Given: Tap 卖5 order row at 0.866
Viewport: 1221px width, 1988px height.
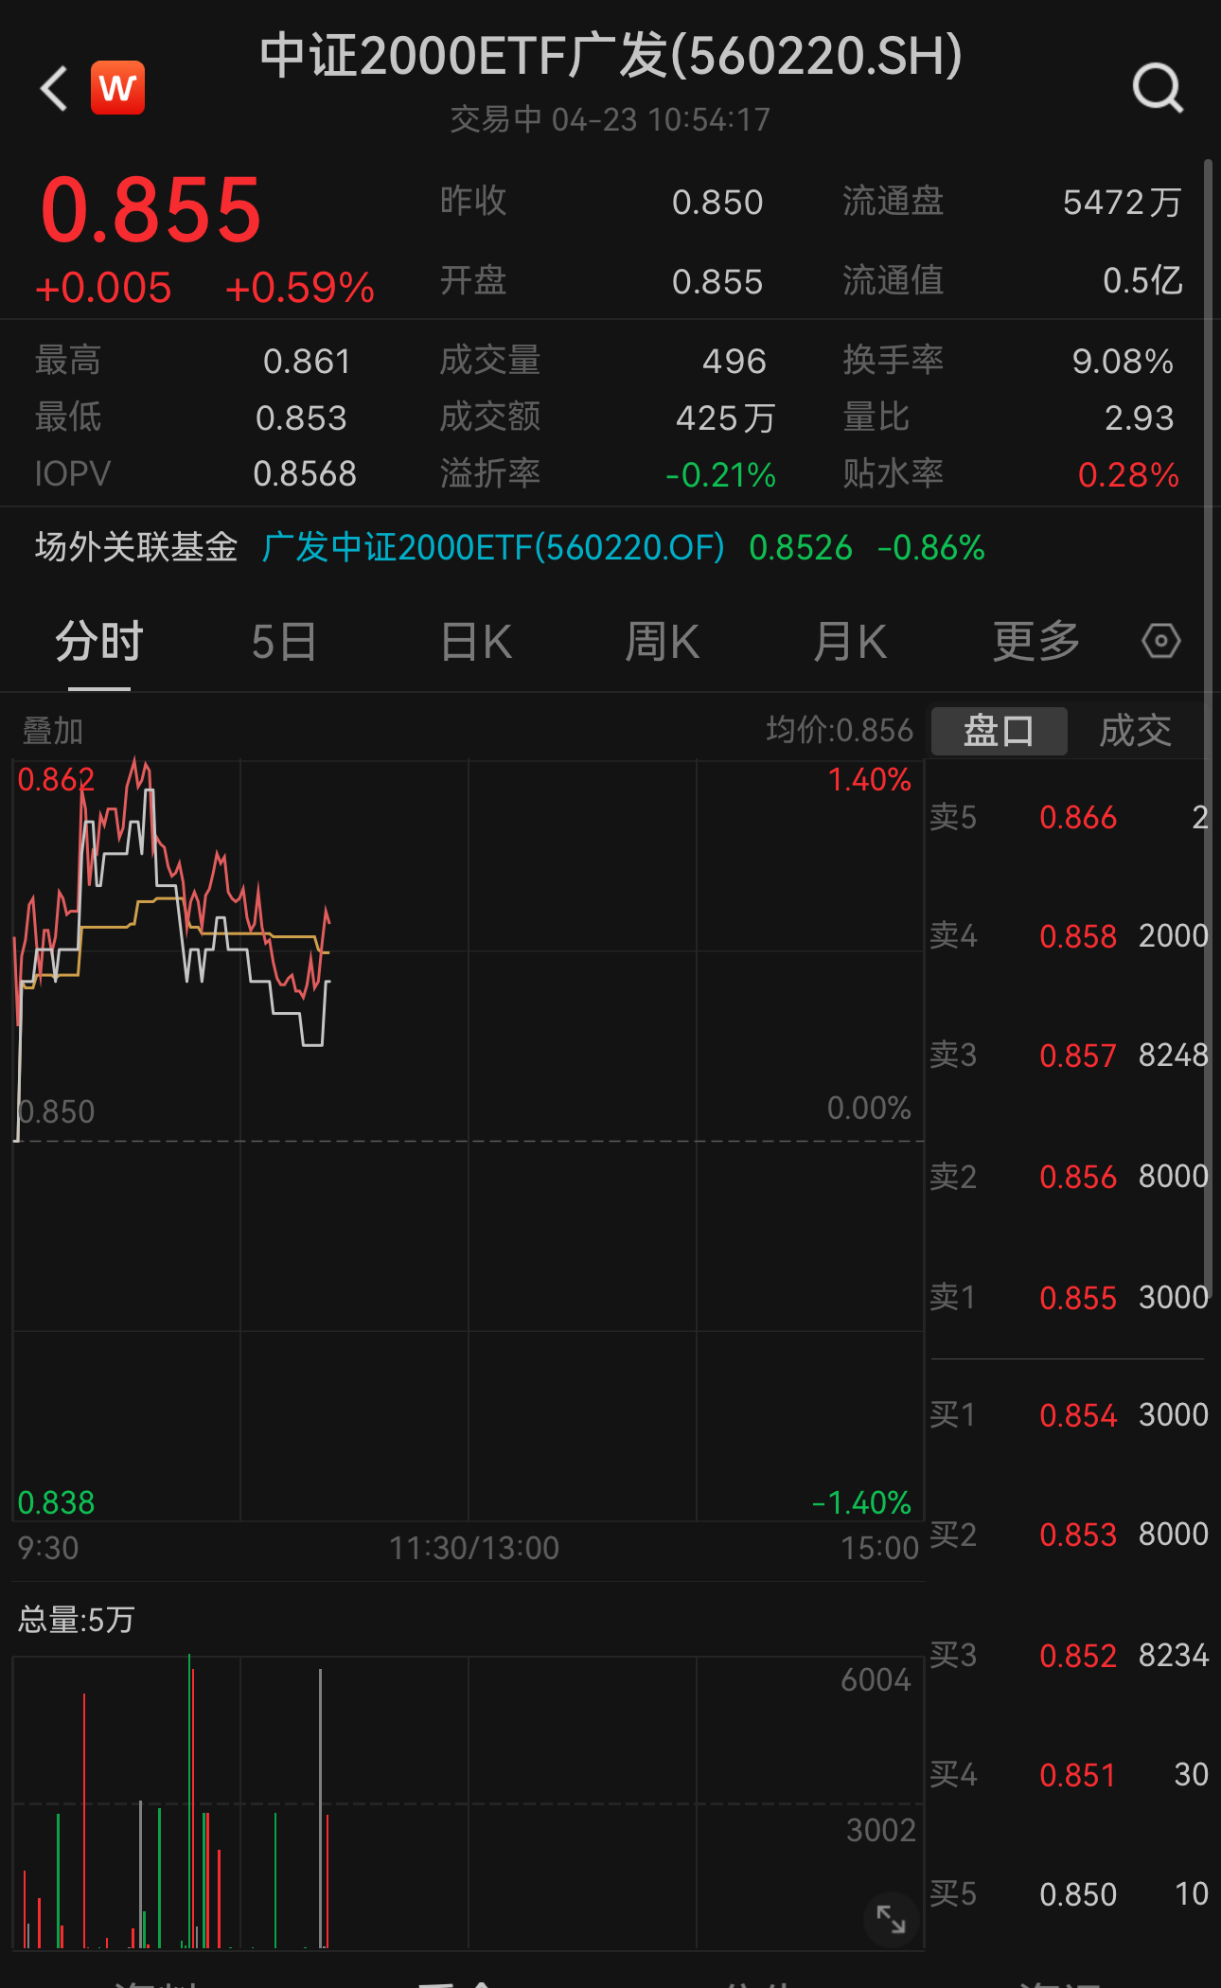Looking at the screenshot, I should (1069, 817).
